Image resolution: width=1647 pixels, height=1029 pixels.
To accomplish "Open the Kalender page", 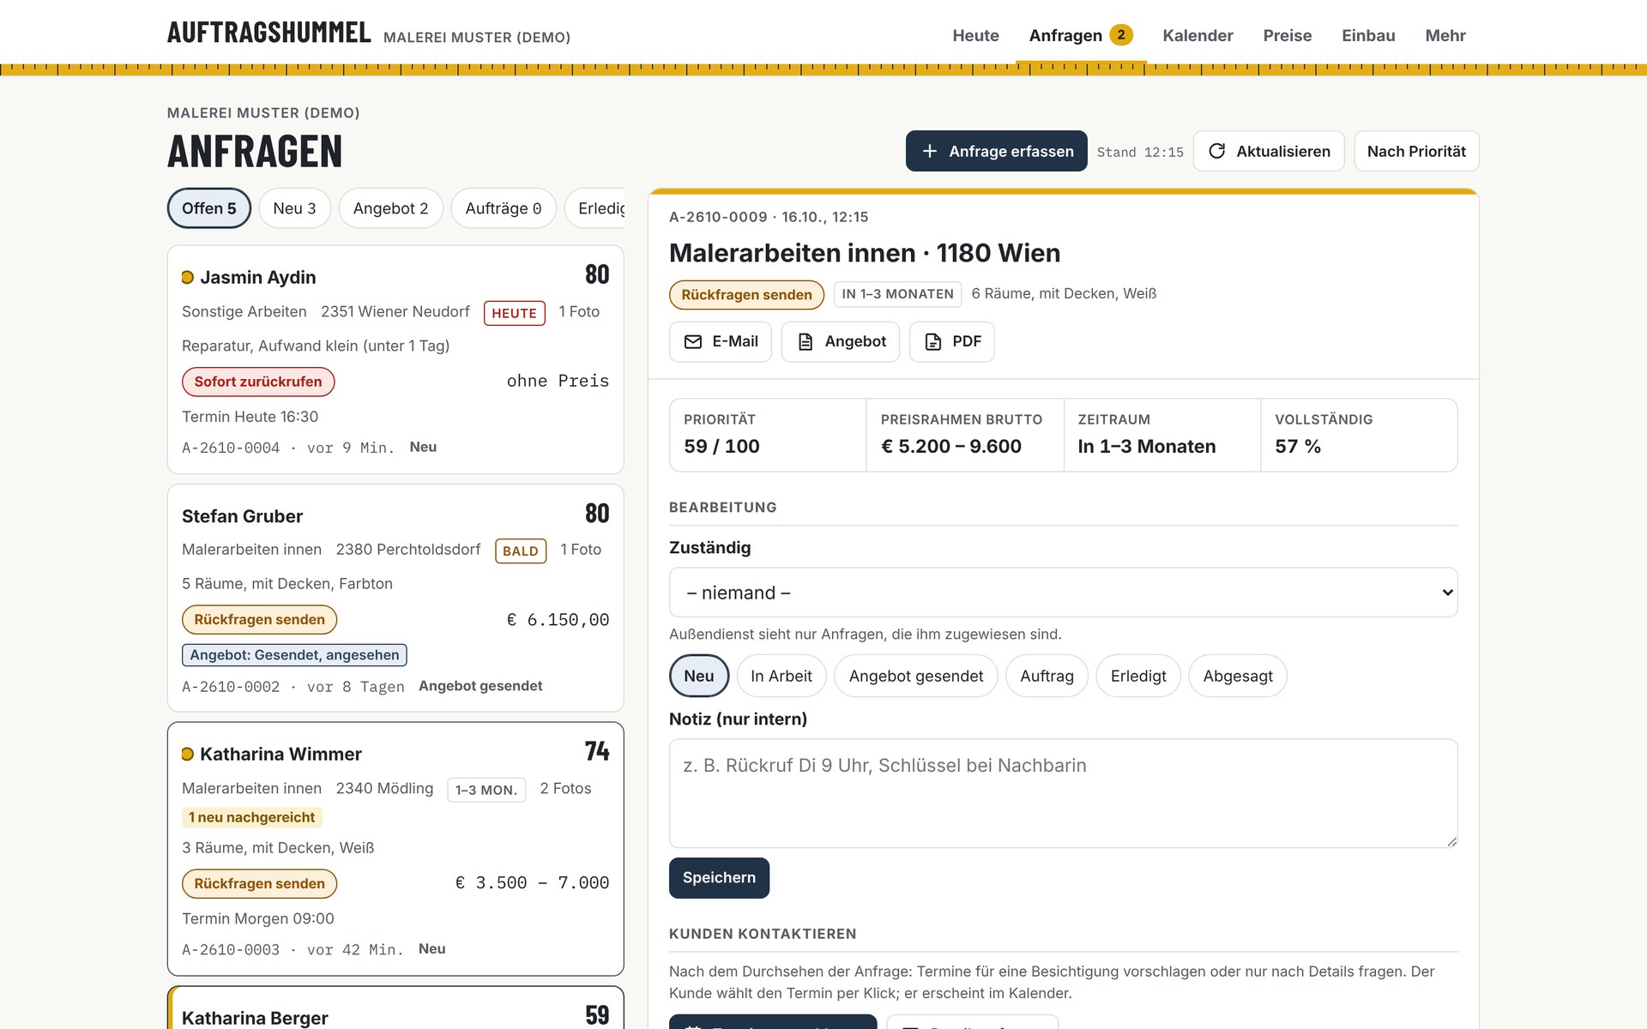I will pyautogui.click(x=1198, y=35).
